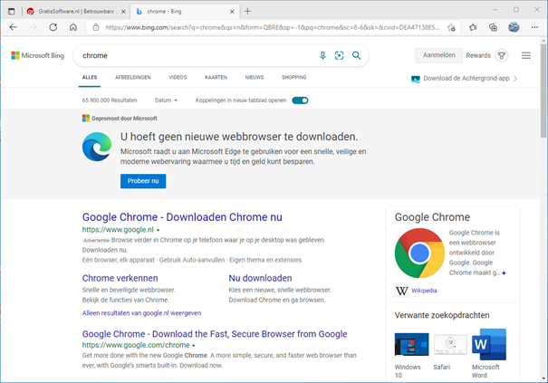Reload the page with the refresh icon
548x383 pixels.
tap(53, 27)
